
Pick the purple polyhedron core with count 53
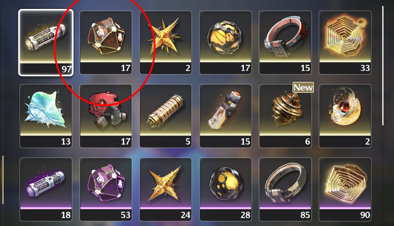(106, 189)
